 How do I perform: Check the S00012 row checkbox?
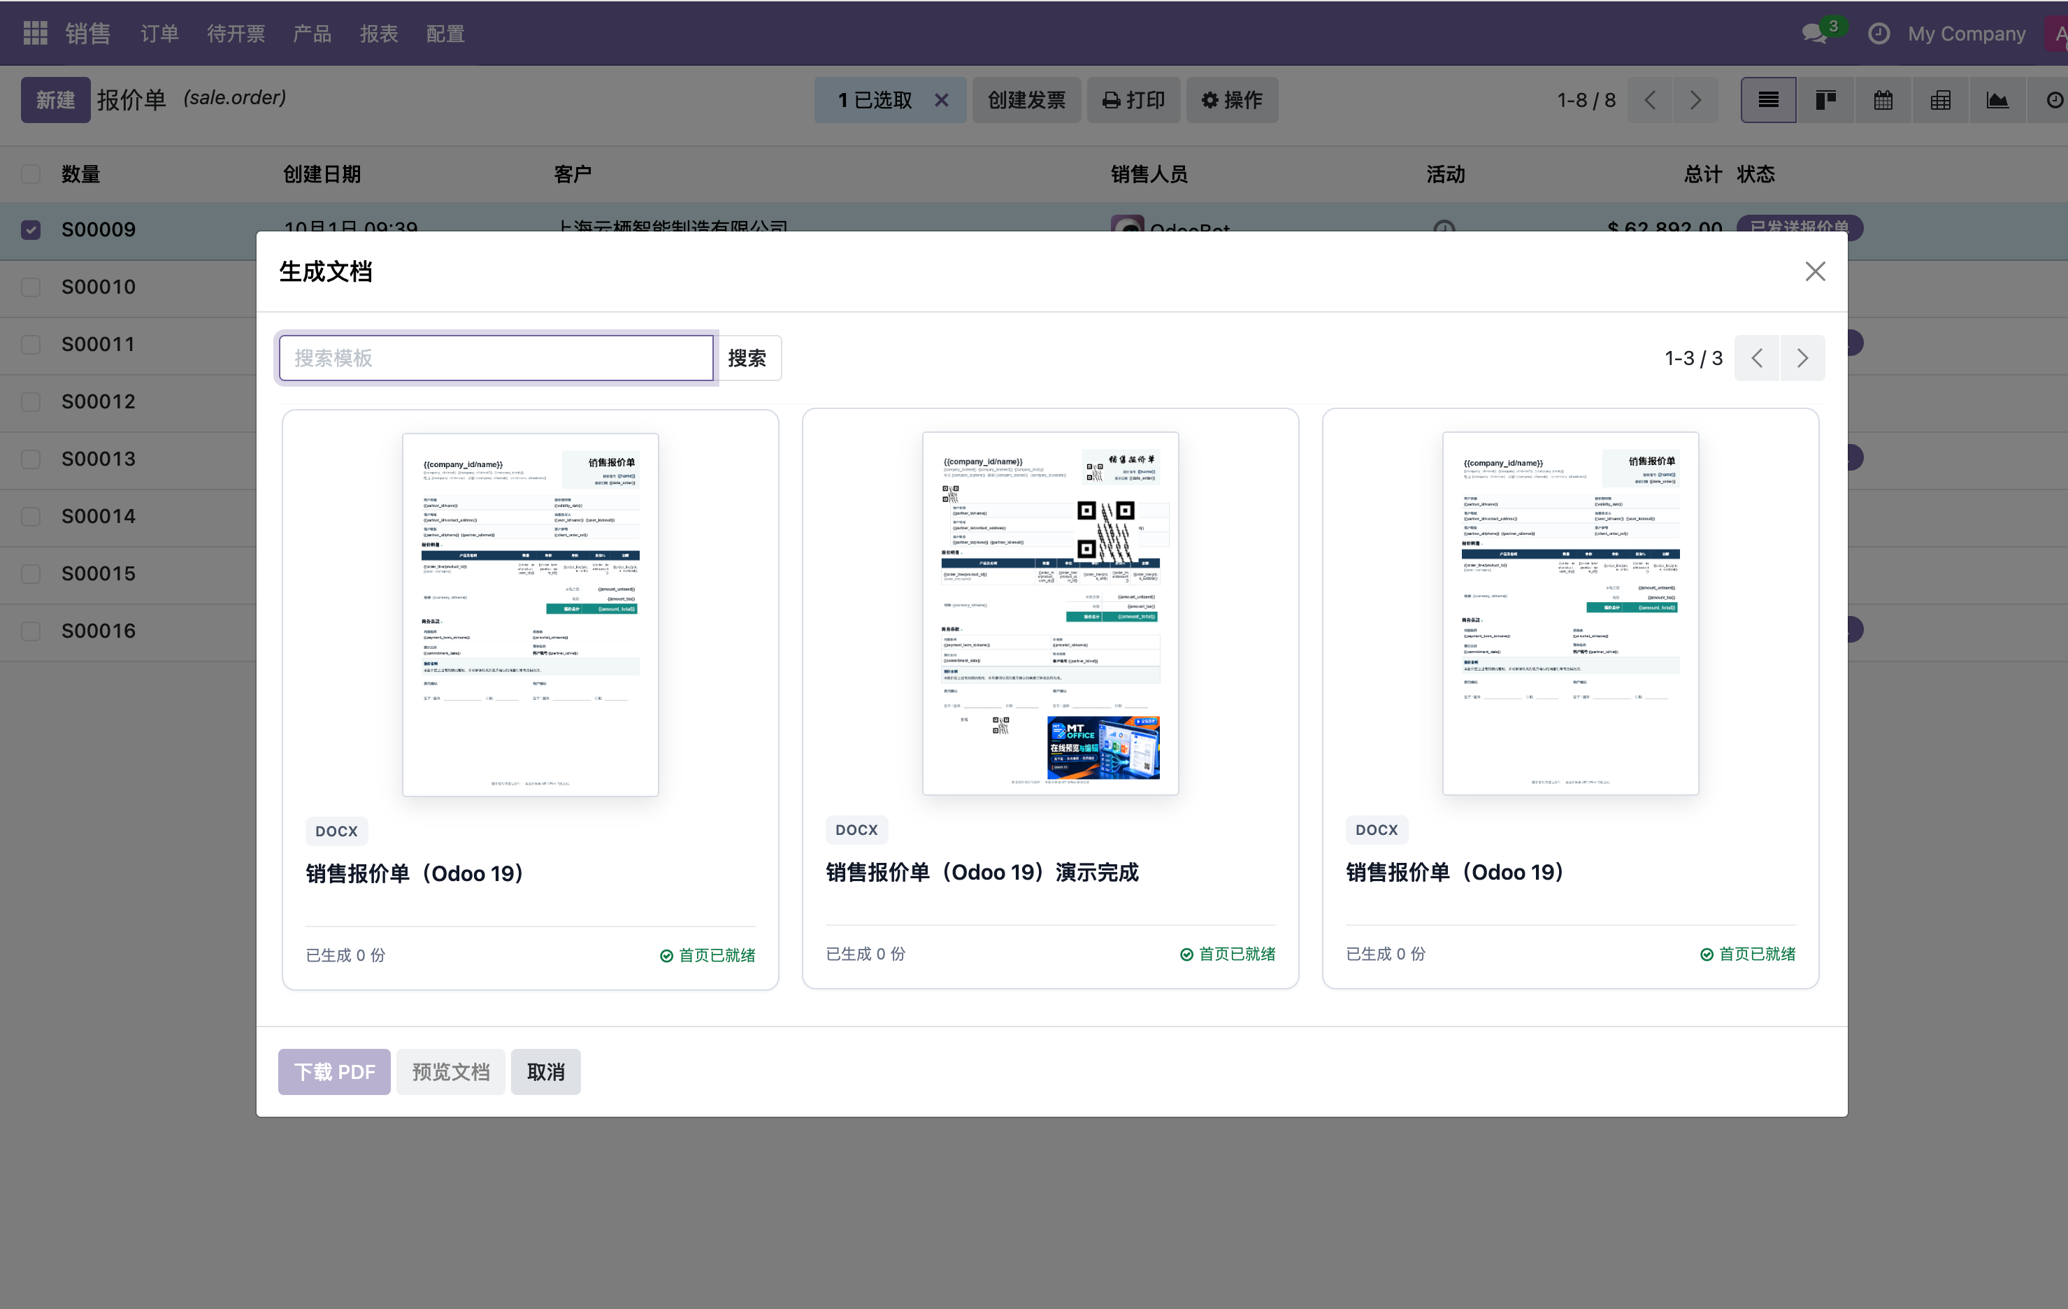pos(31,401)
